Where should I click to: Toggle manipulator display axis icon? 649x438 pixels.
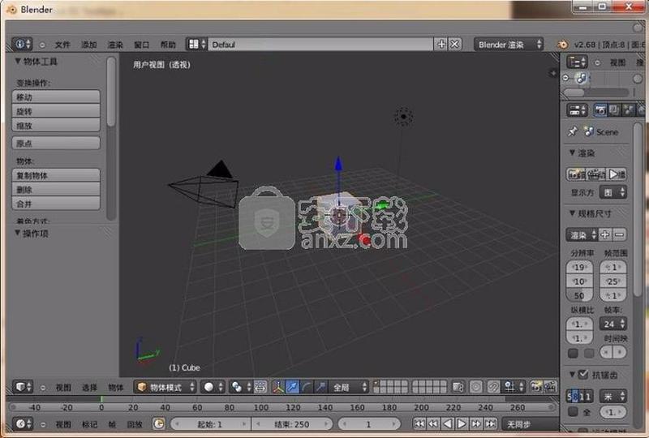click(x=278, y=387)
